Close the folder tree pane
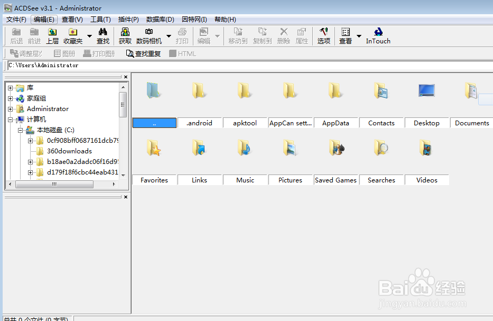 pyautogui.click(x=126, y=77)
